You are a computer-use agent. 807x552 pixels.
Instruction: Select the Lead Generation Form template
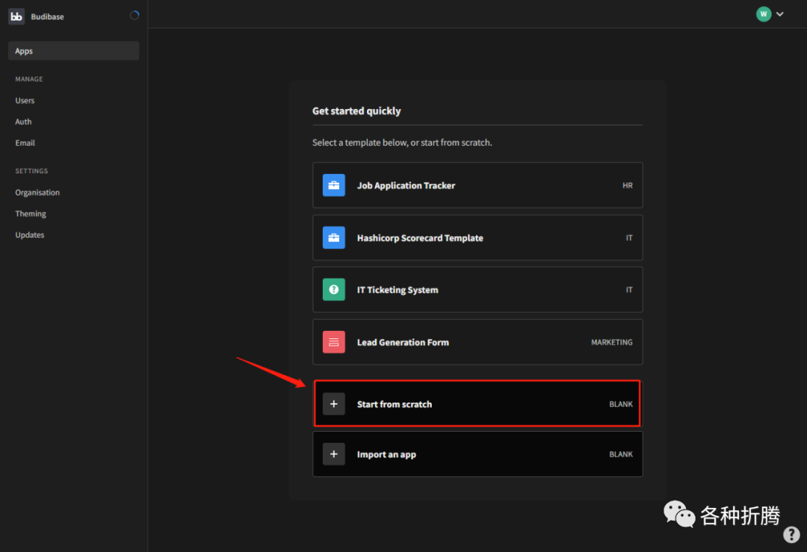(x=477, y=342)
